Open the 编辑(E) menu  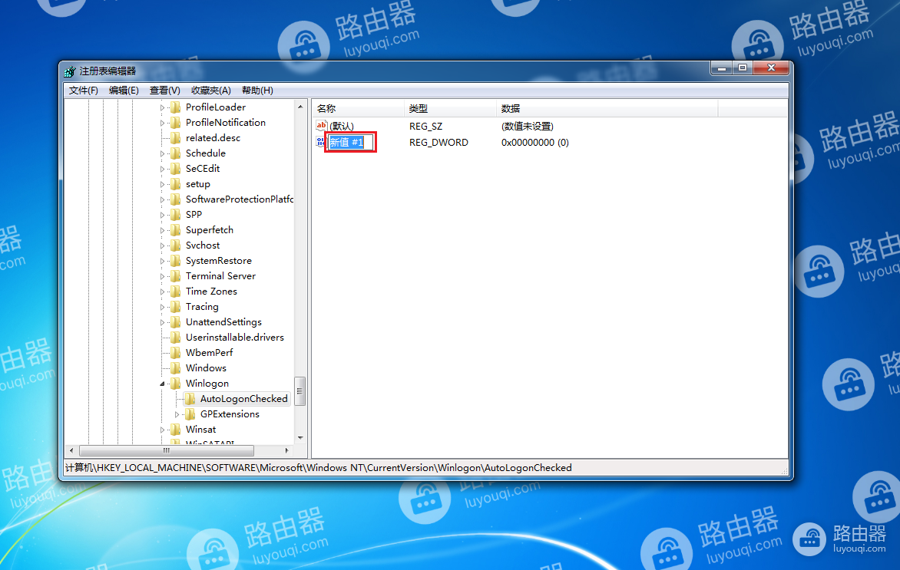(124, 91)
